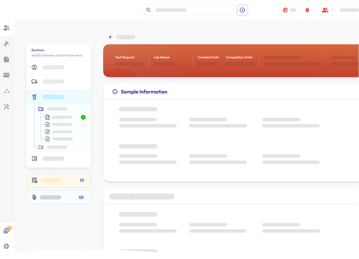Open the mail envelope sidebar icon
Image resolution: width=359 pixels, height=259 pixels.
click(7, 75)
